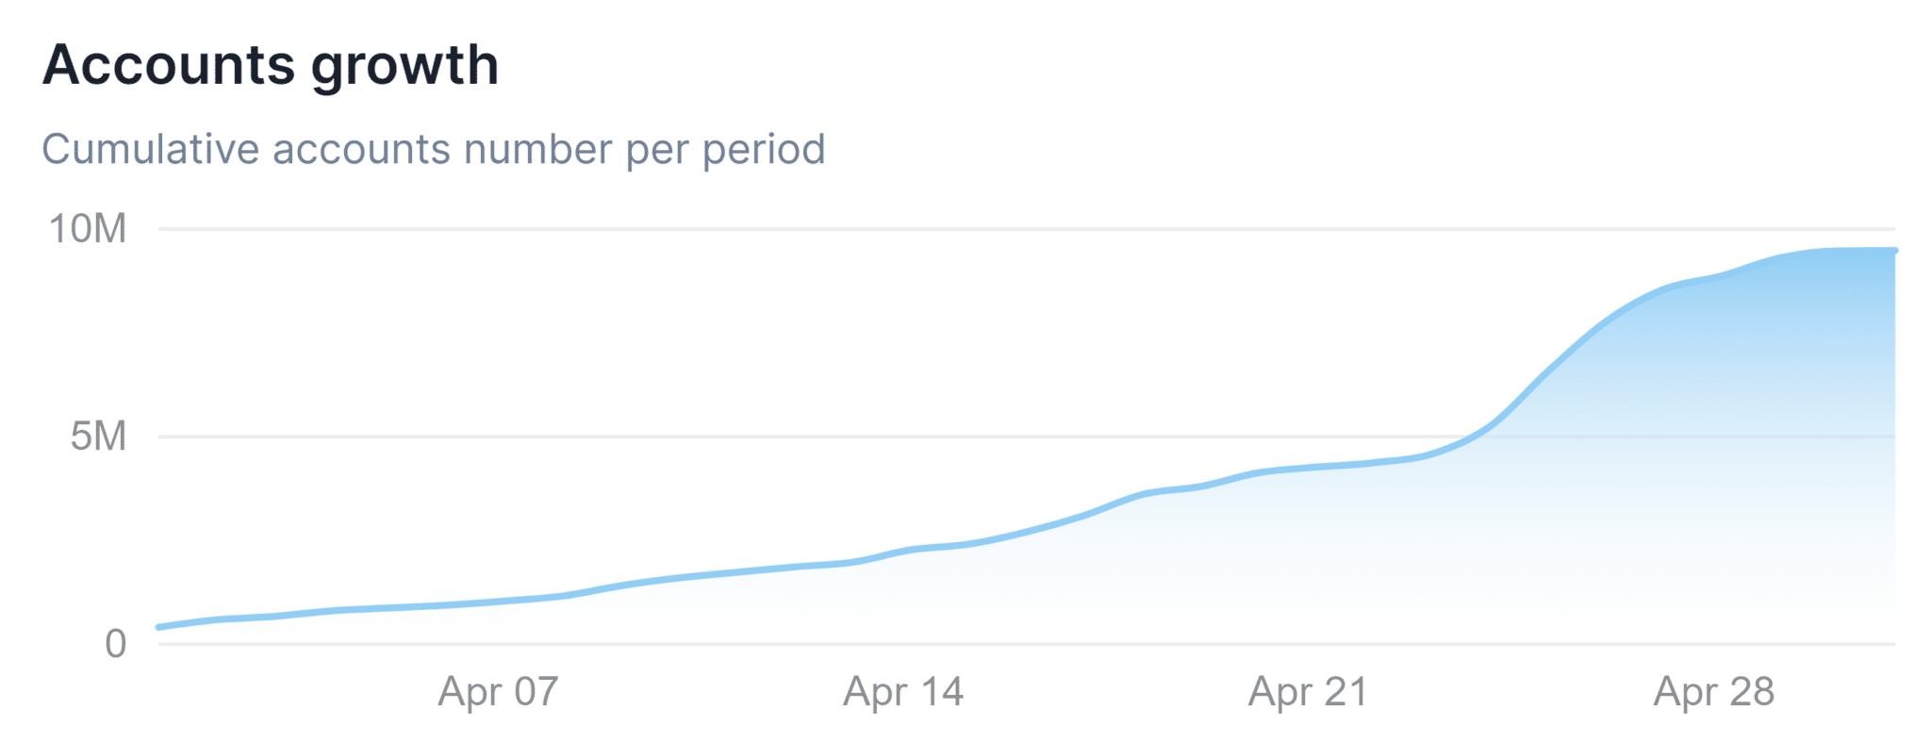The width and height of the screenshot is (1931, 742).
Task: Click the zero baseline axis above Apr 21
Action: point(1308,644)
